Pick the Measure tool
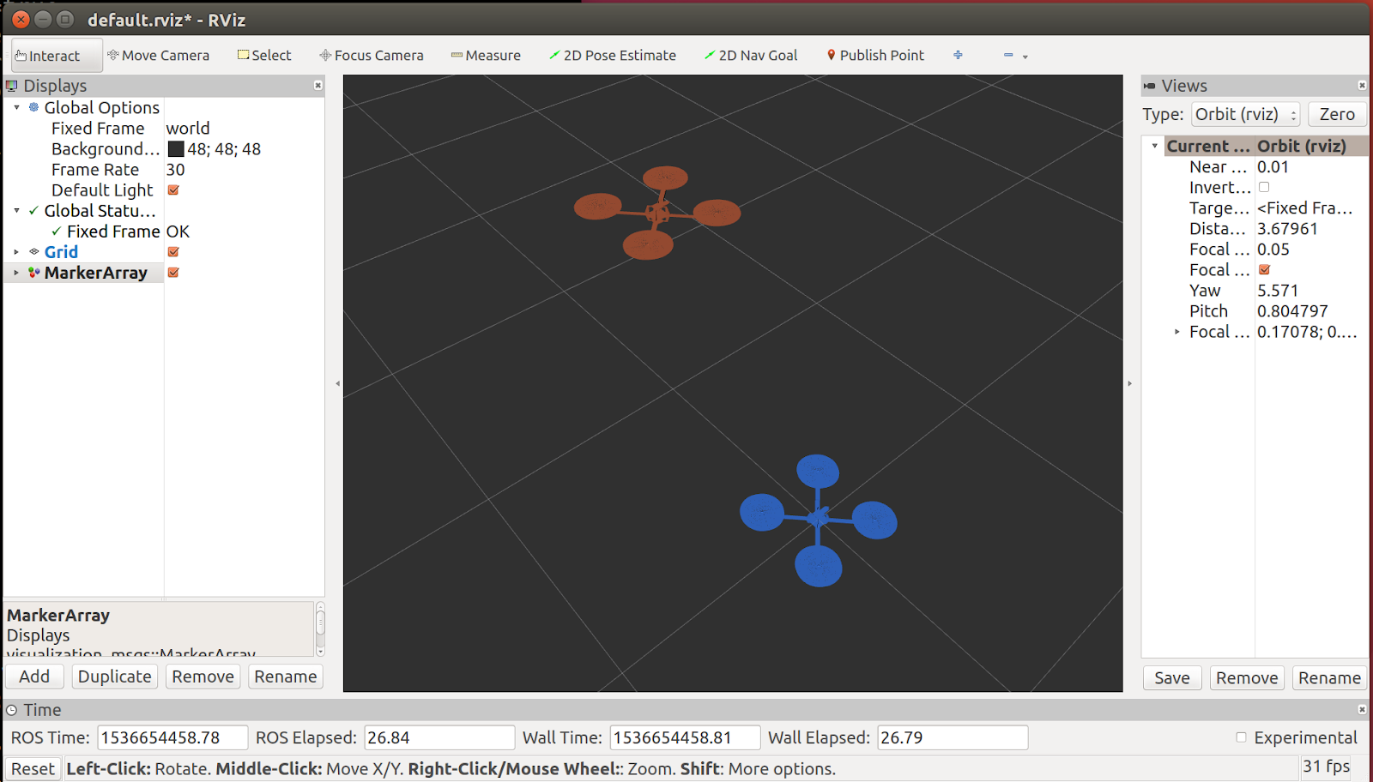 486,56
